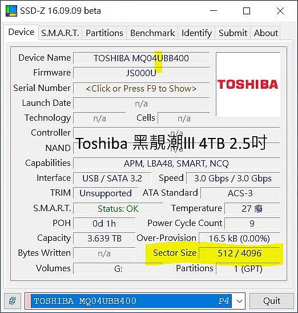
Task: Expand the drive selection dropdown arrow
Action: 239,301
